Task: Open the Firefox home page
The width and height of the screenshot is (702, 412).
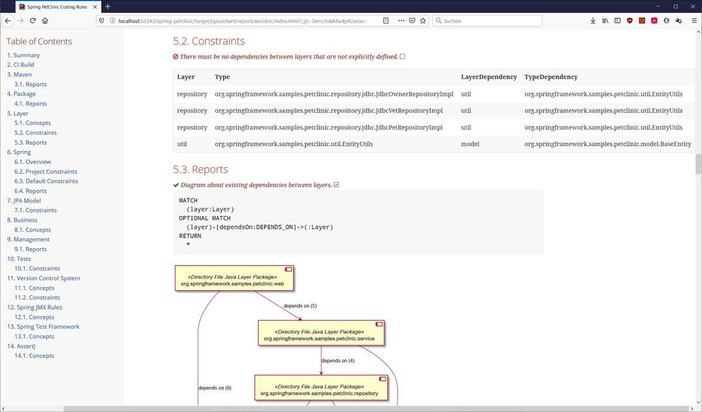Action: point(45,20)
